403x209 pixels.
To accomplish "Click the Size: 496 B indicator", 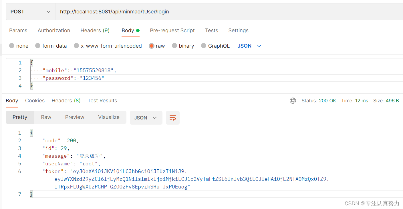I will tap(386, 101).
